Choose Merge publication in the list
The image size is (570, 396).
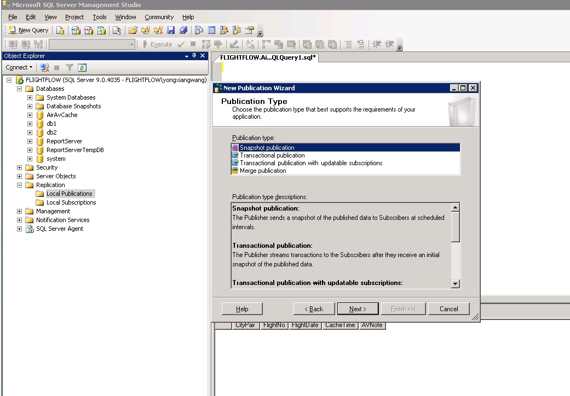pyautogui.click(x=263, y=171)
